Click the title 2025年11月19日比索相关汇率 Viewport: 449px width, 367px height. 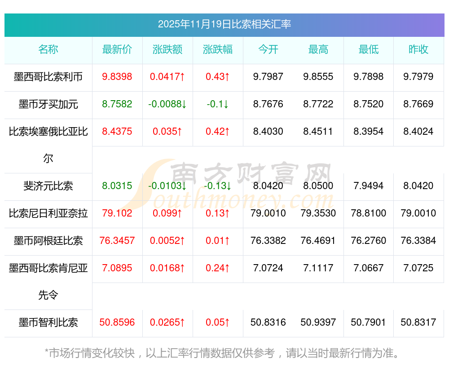pyautogui.click(x=224, y=24)
